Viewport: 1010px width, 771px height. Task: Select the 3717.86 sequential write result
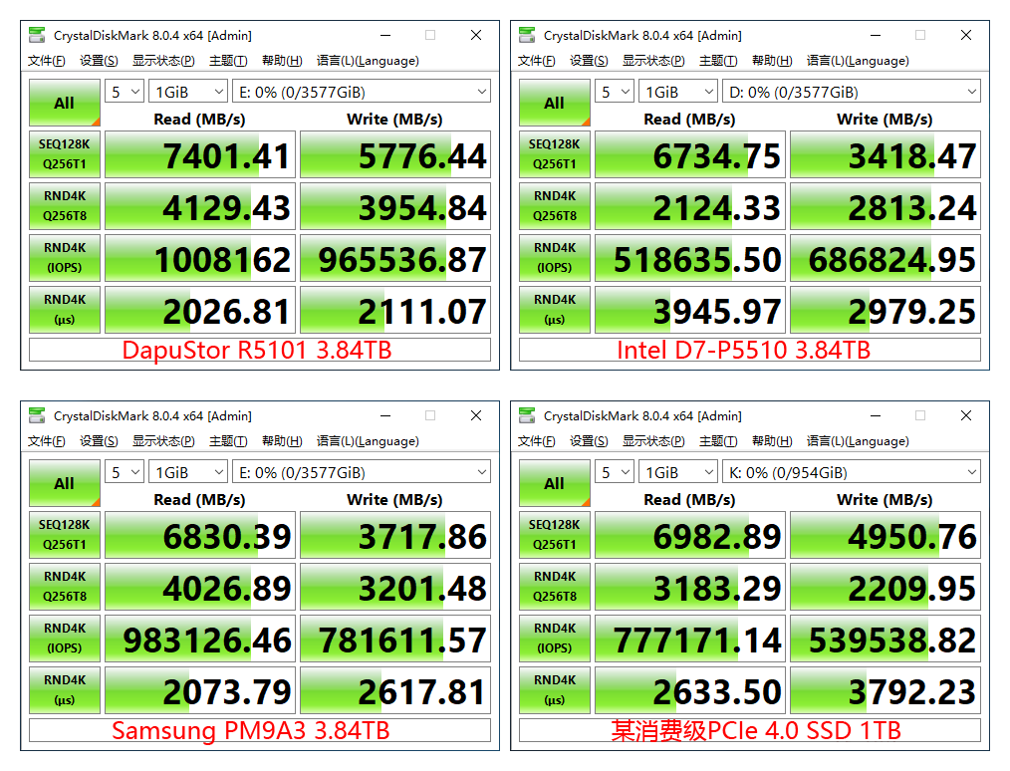pos(395,535)
